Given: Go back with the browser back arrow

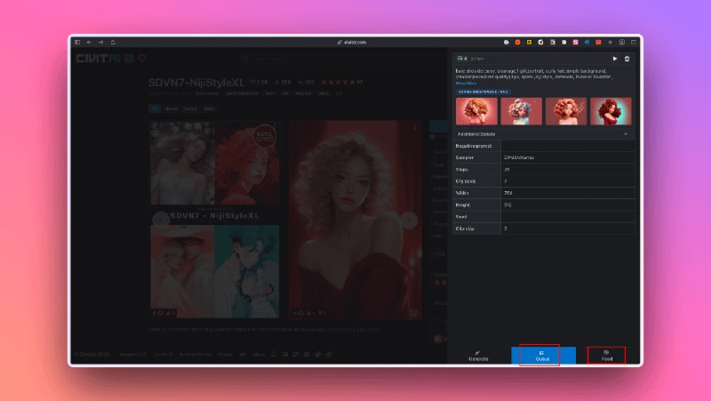Looking at the screenshot, I should coord(90,42).
